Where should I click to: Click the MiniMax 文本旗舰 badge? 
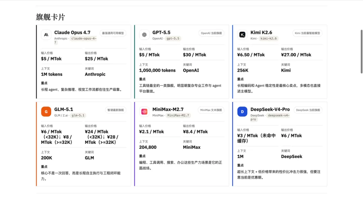click(211, 110)
